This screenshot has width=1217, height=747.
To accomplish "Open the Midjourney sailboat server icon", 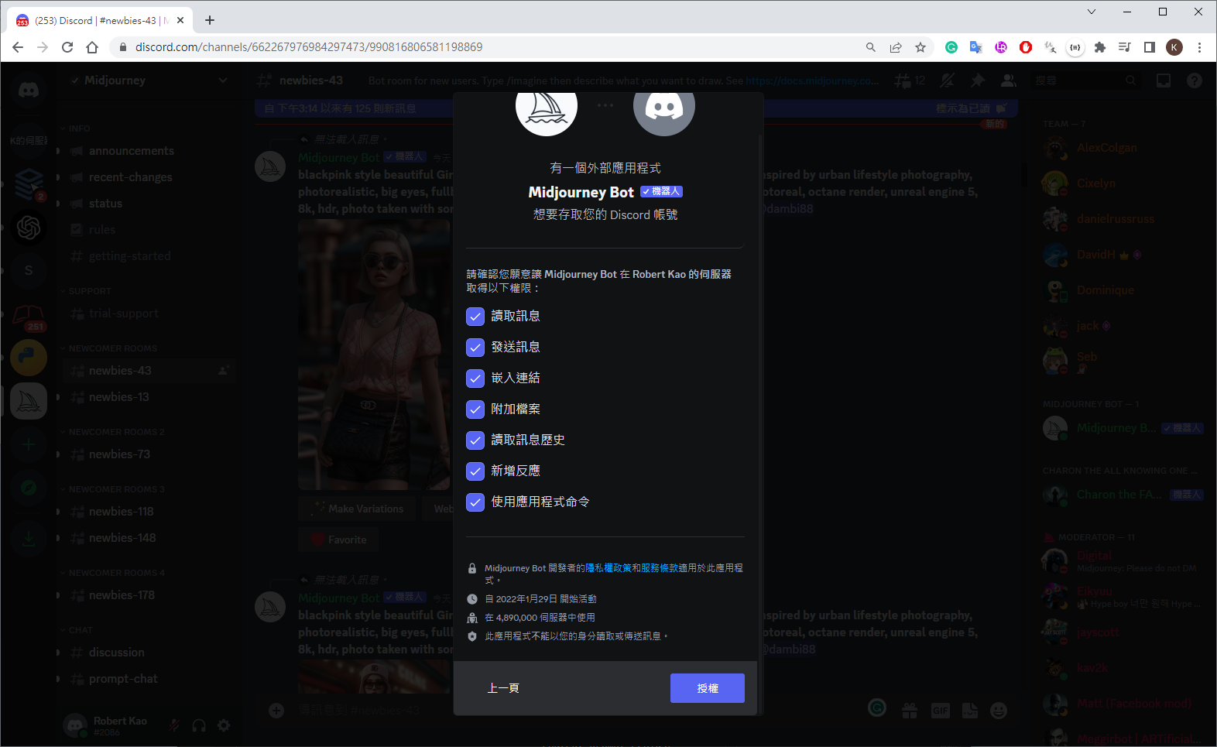I will pos(29,401).
